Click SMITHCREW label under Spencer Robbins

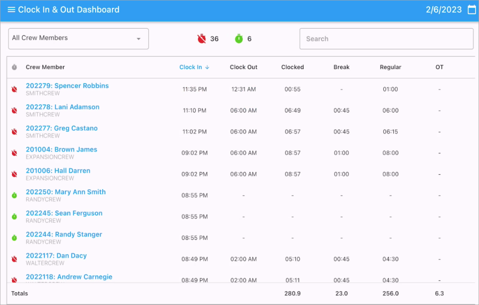pyautogui.click(x=43, y=93)
